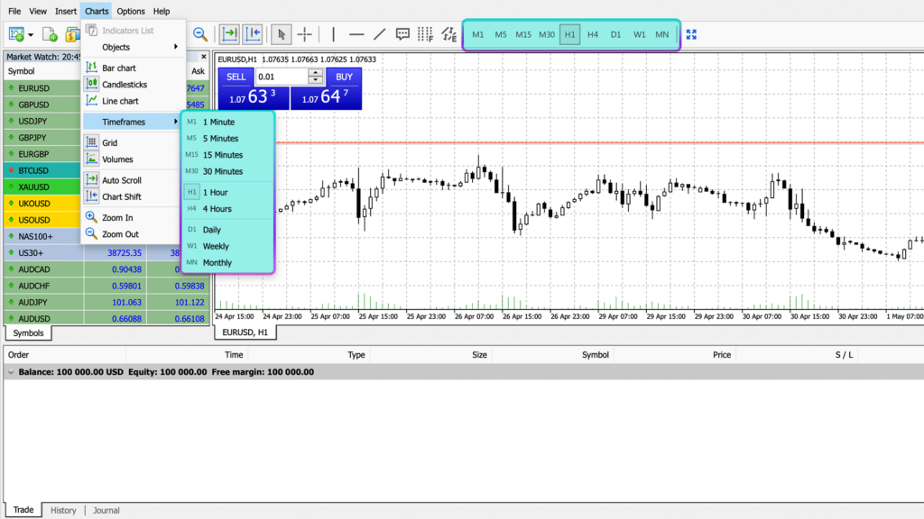Click the zoom out magnifier in toolbar
Viewport: 924px width, 519px height.
(200, 35)
